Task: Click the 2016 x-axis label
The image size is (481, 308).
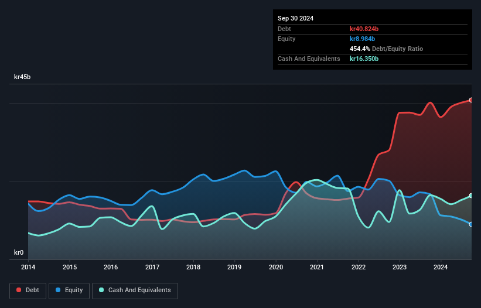Action: pyautogui.click(x=111, y=267)
